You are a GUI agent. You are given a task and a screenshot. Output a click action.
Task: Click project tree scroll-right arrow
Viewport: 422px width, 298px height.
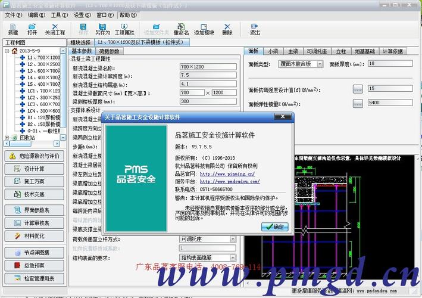(57, 144)
